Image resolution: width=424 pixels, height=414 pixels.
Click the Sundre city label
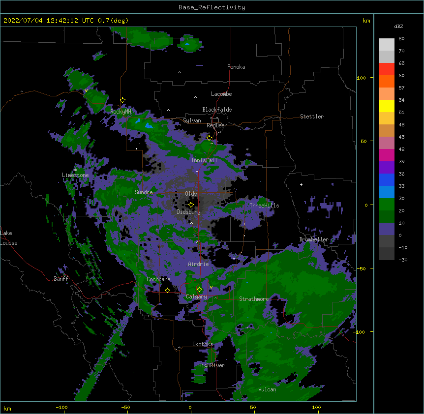click(144, 192)
